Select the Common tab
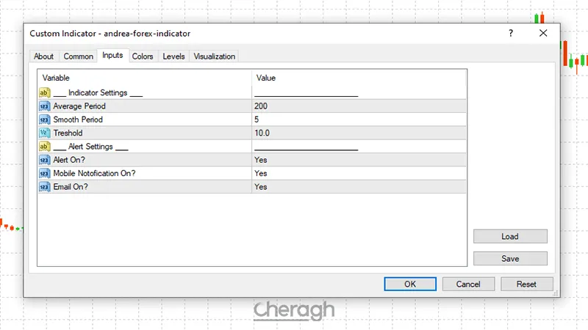The width and height of the screenshot is (588, 330). (x=78, y=56)
